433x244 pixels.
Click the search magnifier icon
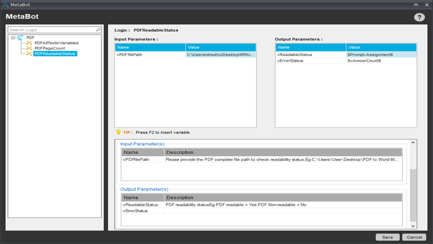pos(98,30)
